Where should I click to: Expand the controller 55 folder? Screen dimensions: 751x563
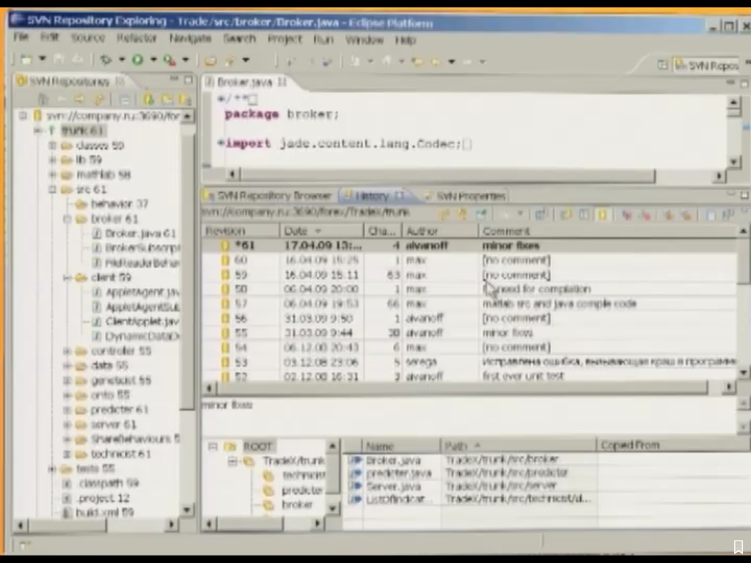pyautogui.click(x=67, y=351)
